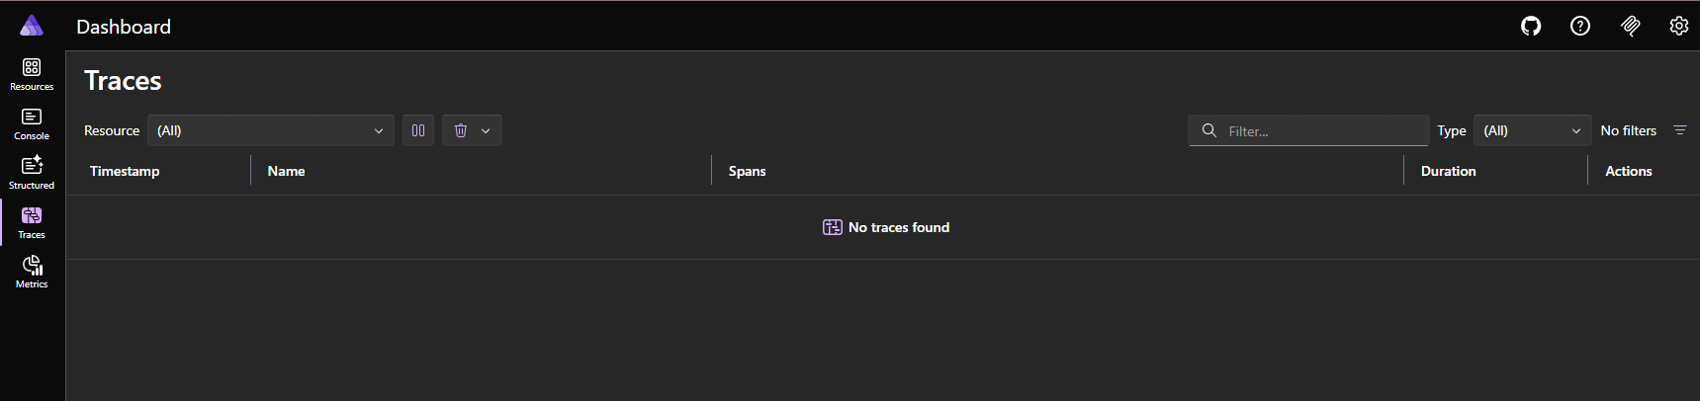Open the MCP server icon in header
This screenshot has width=1700, height=401.
(1631, 27)
